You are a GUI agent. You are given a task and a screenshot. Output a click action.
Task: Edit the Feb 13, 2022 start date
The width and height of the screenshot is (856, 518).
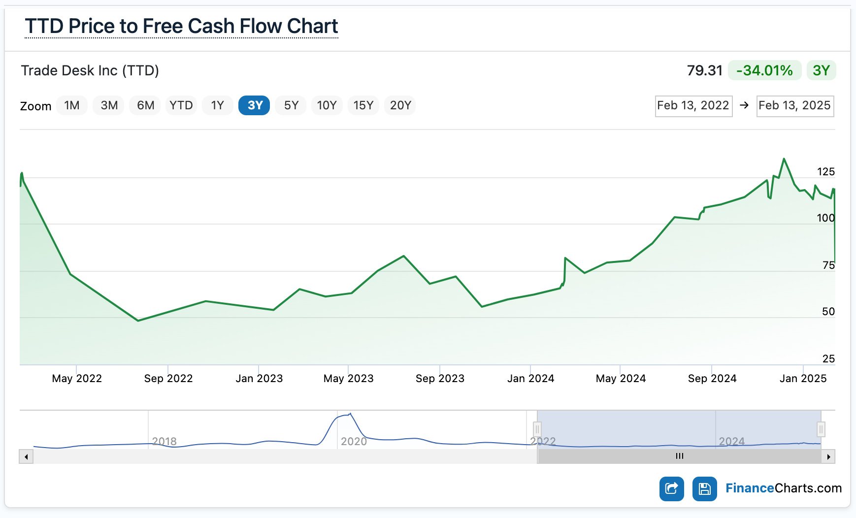coord(693,106)
